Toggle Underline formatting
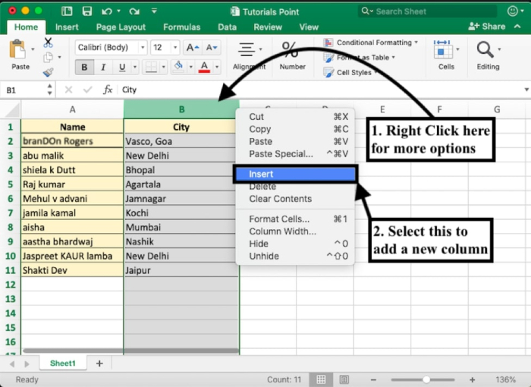Image resolution: width=531 pixels, height=387 pixels. tap(122, 67)
